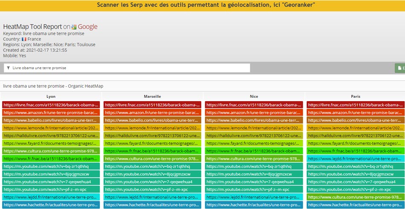Click the filter funnel icon in search box
The width and height of the screenshot is (405, 209).
[x=9, y=68]
